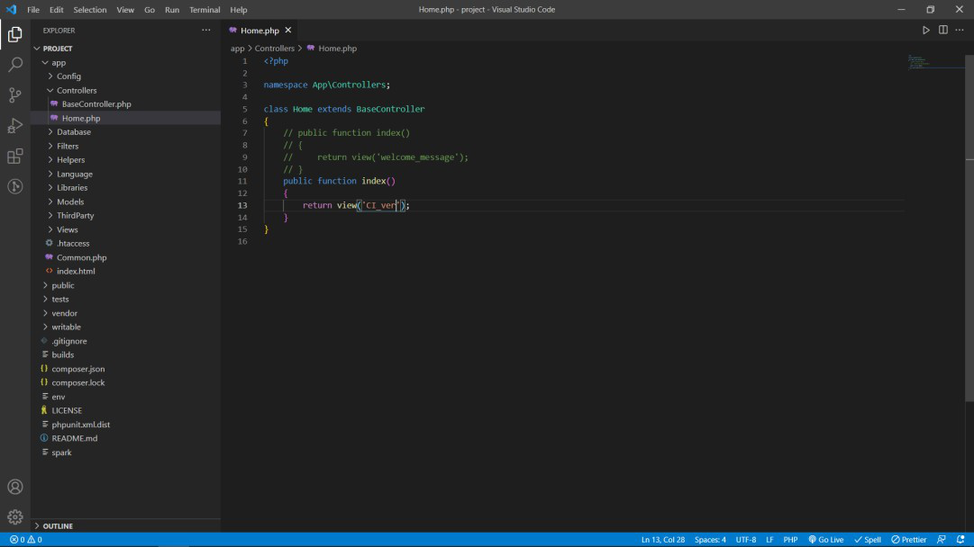Click the Run file play icon

pos(925,30)
